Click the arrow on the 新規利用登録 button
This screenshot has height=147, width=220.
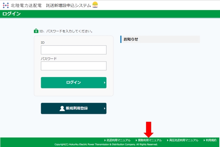click(104, 108)
